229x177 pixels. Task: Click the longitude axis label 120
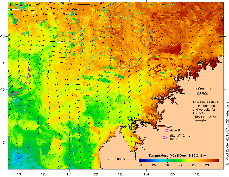pyautogui.click(x=44, y=174)
